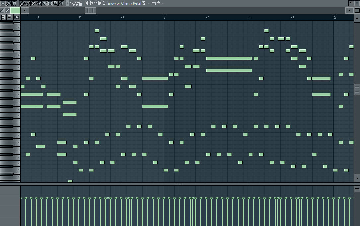This screenshot has width=360, height=226.
Task: Toggle the Abc key labels button
Action: 17,17
